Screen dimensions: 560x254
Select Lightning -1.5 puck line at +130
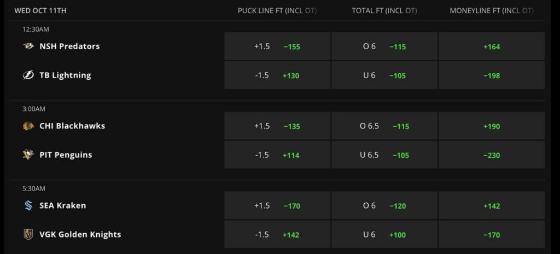[x=277, y=75]
